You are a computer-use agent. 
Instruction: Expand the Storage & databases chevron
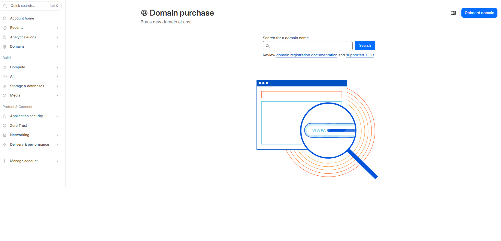pyautogui.click(x=57, y=86)
